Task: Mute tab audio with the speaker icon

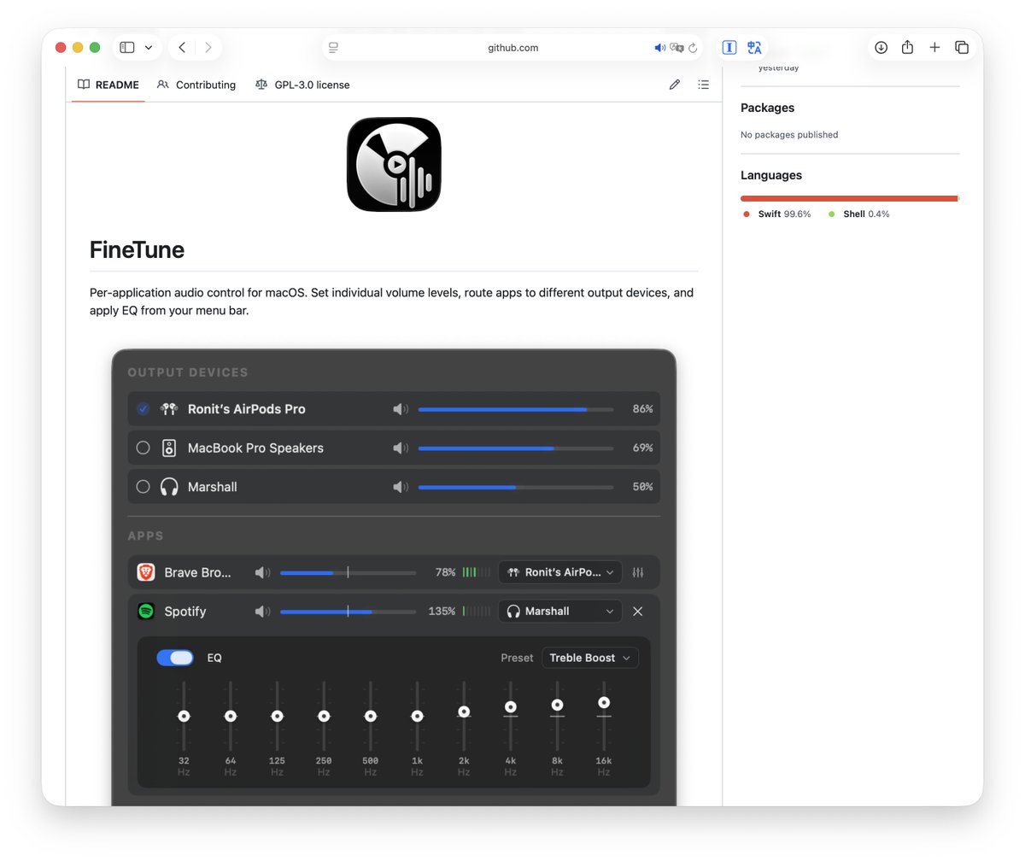Action: point(659,48)
